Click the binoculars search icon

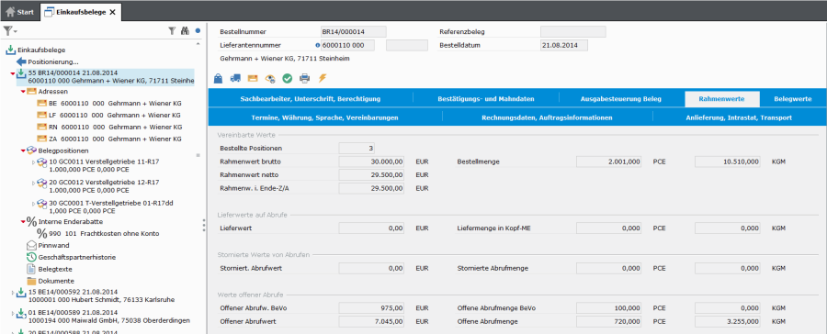coord(185,31)
